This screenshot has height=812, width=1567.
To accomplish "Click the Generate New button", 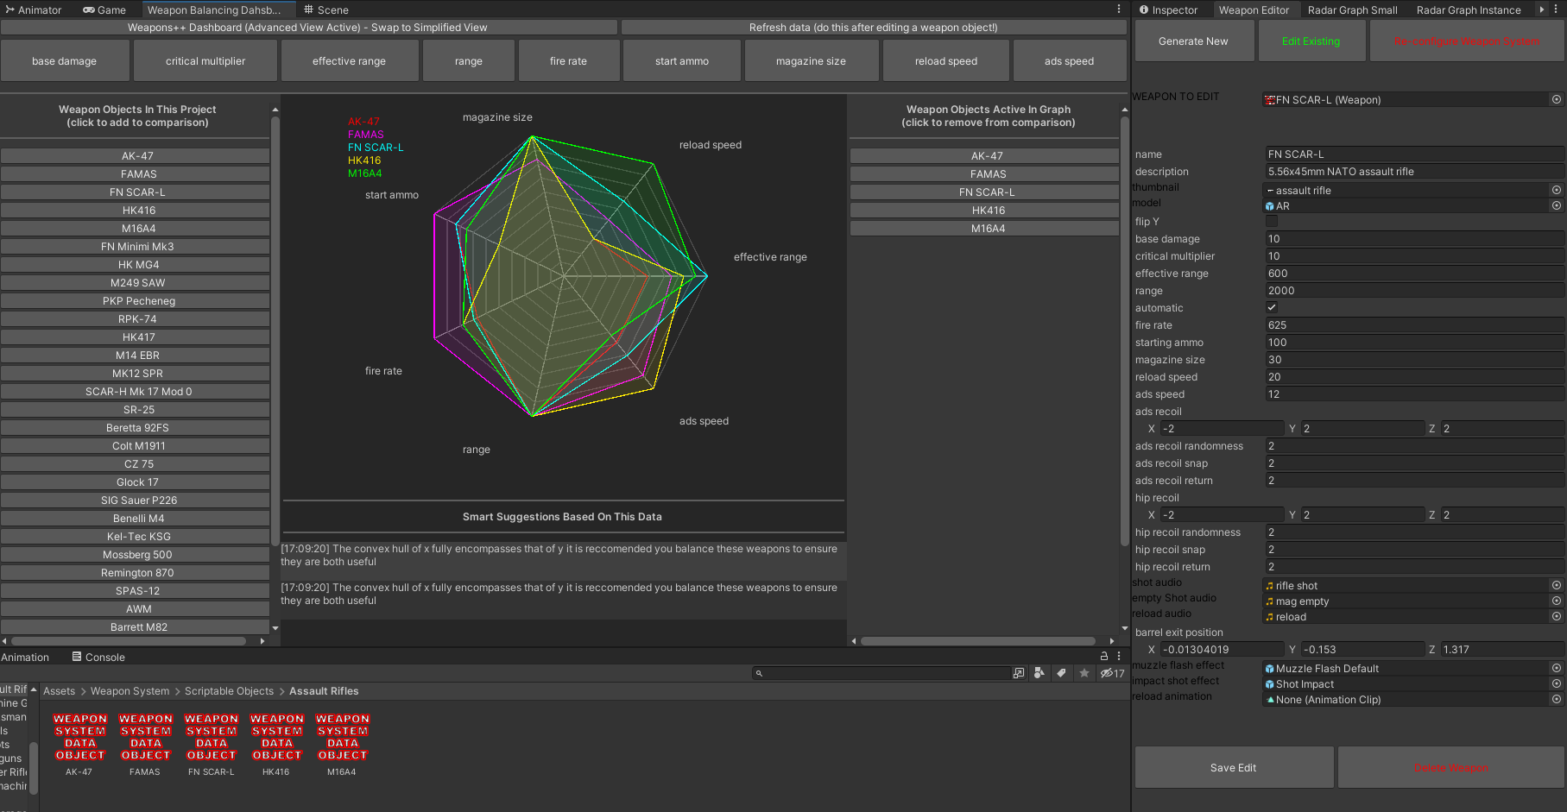I will [x=1193, y=41].
